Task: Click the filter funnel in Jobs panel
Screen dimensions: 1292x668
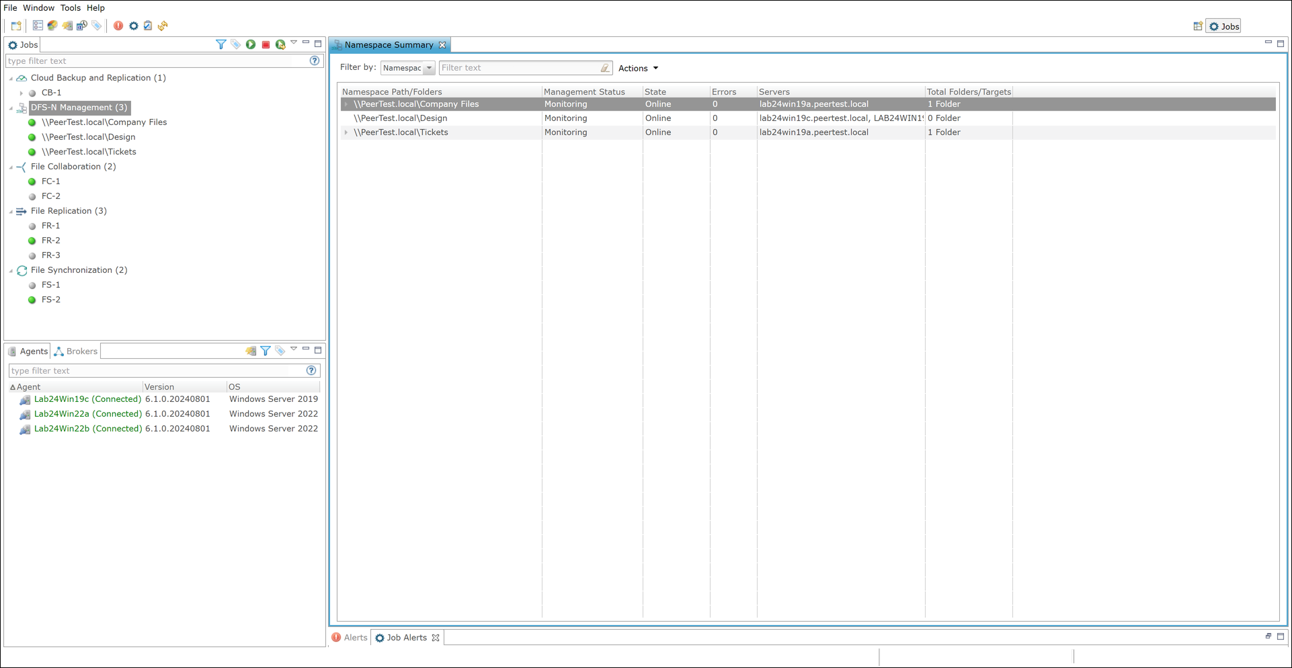Action: pyautogui.click(x=220, y=44)
